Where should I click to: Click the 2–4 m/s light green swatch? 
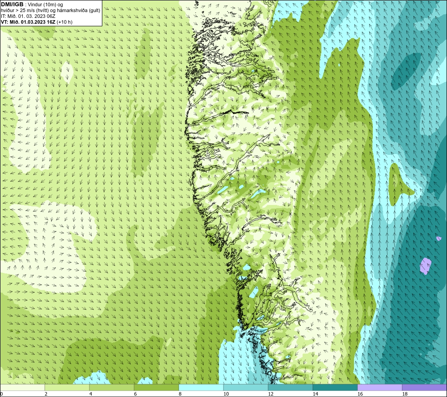pyautogui.click(x=67, y=388)
